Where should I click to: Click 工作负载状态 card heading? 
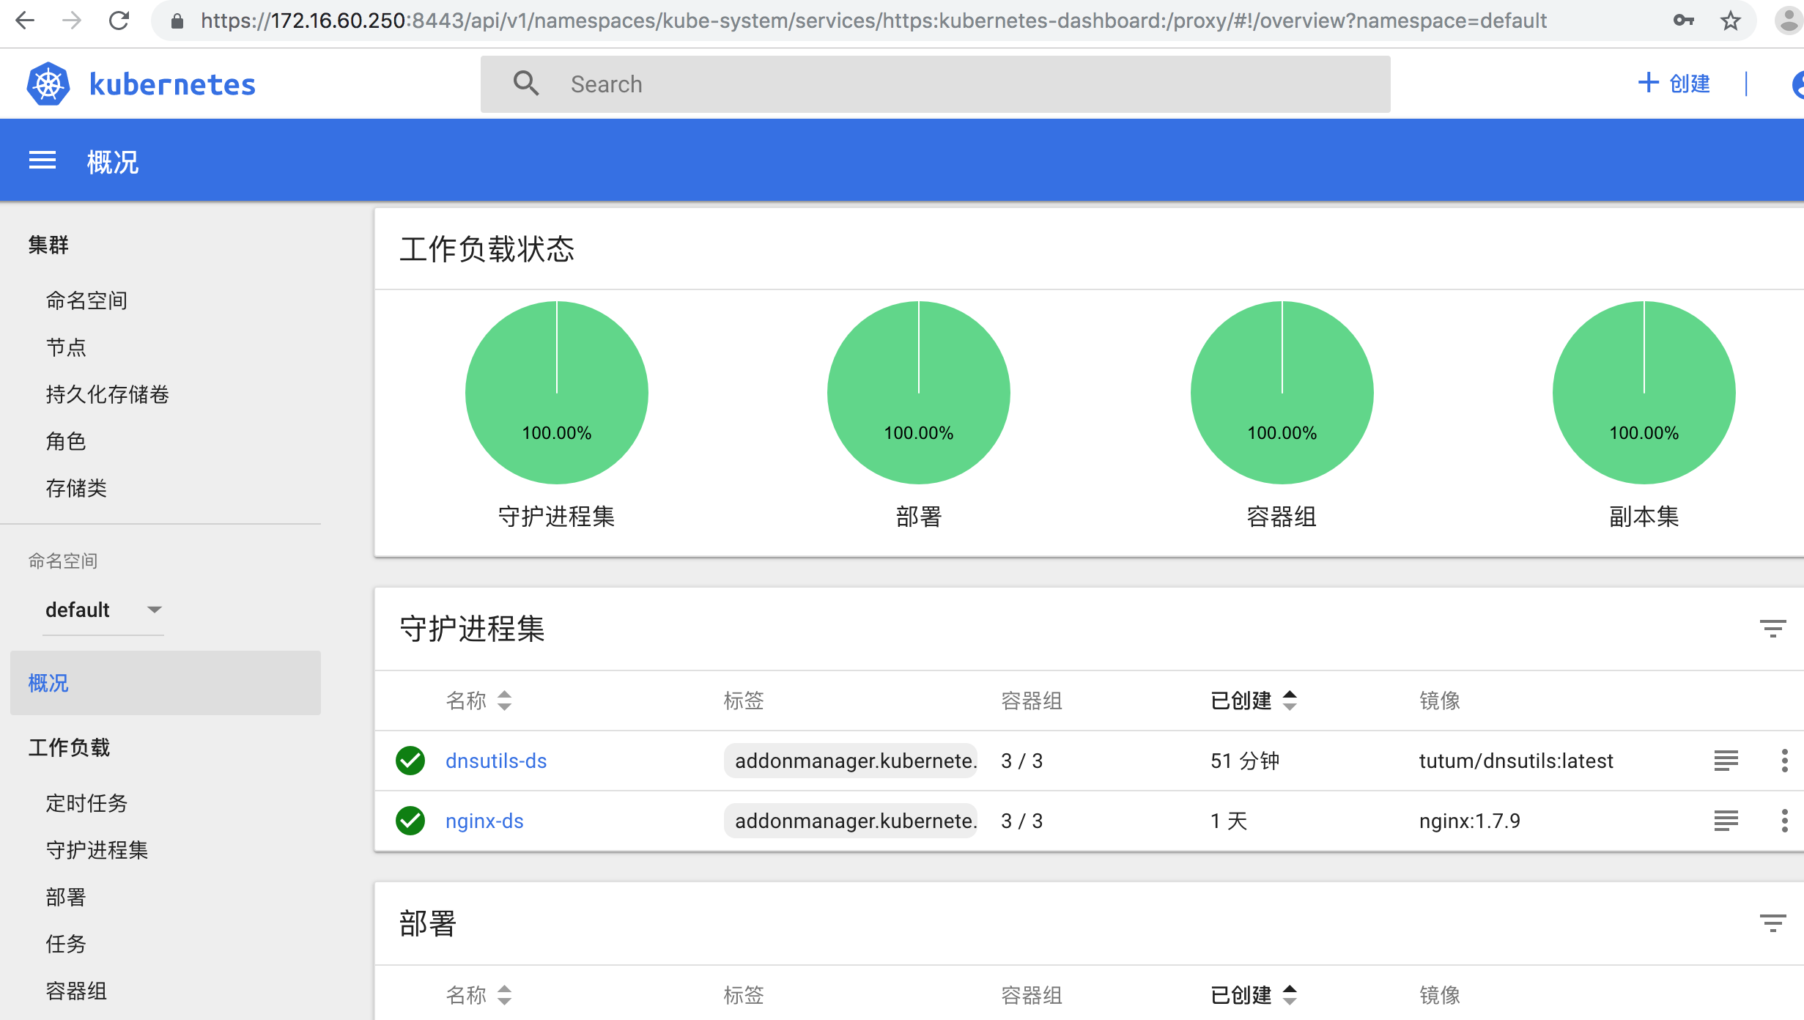487,249
